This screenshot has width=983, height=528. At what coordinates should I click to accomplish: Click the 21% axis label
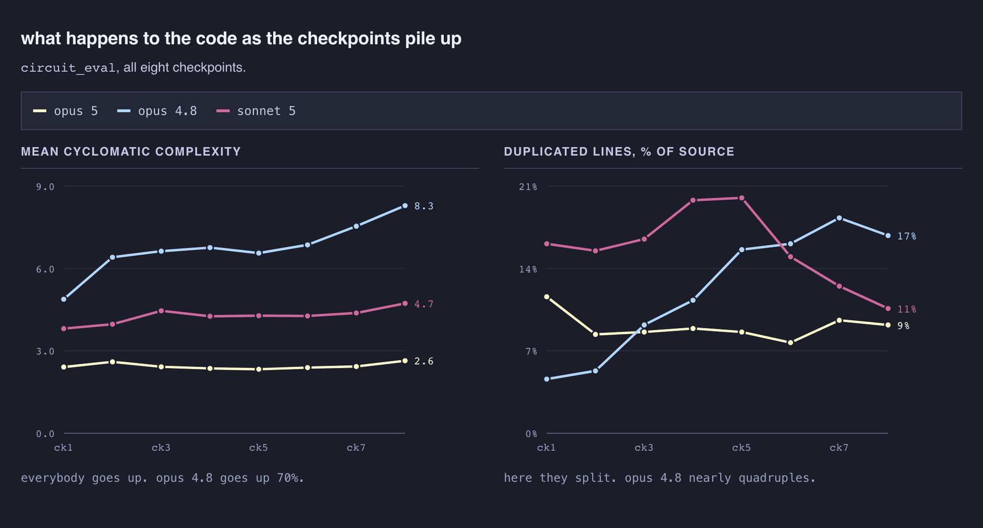click(528, 186)
